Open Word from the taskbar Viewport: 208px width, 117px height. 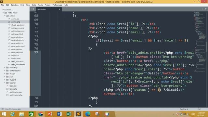click(59, 114)
